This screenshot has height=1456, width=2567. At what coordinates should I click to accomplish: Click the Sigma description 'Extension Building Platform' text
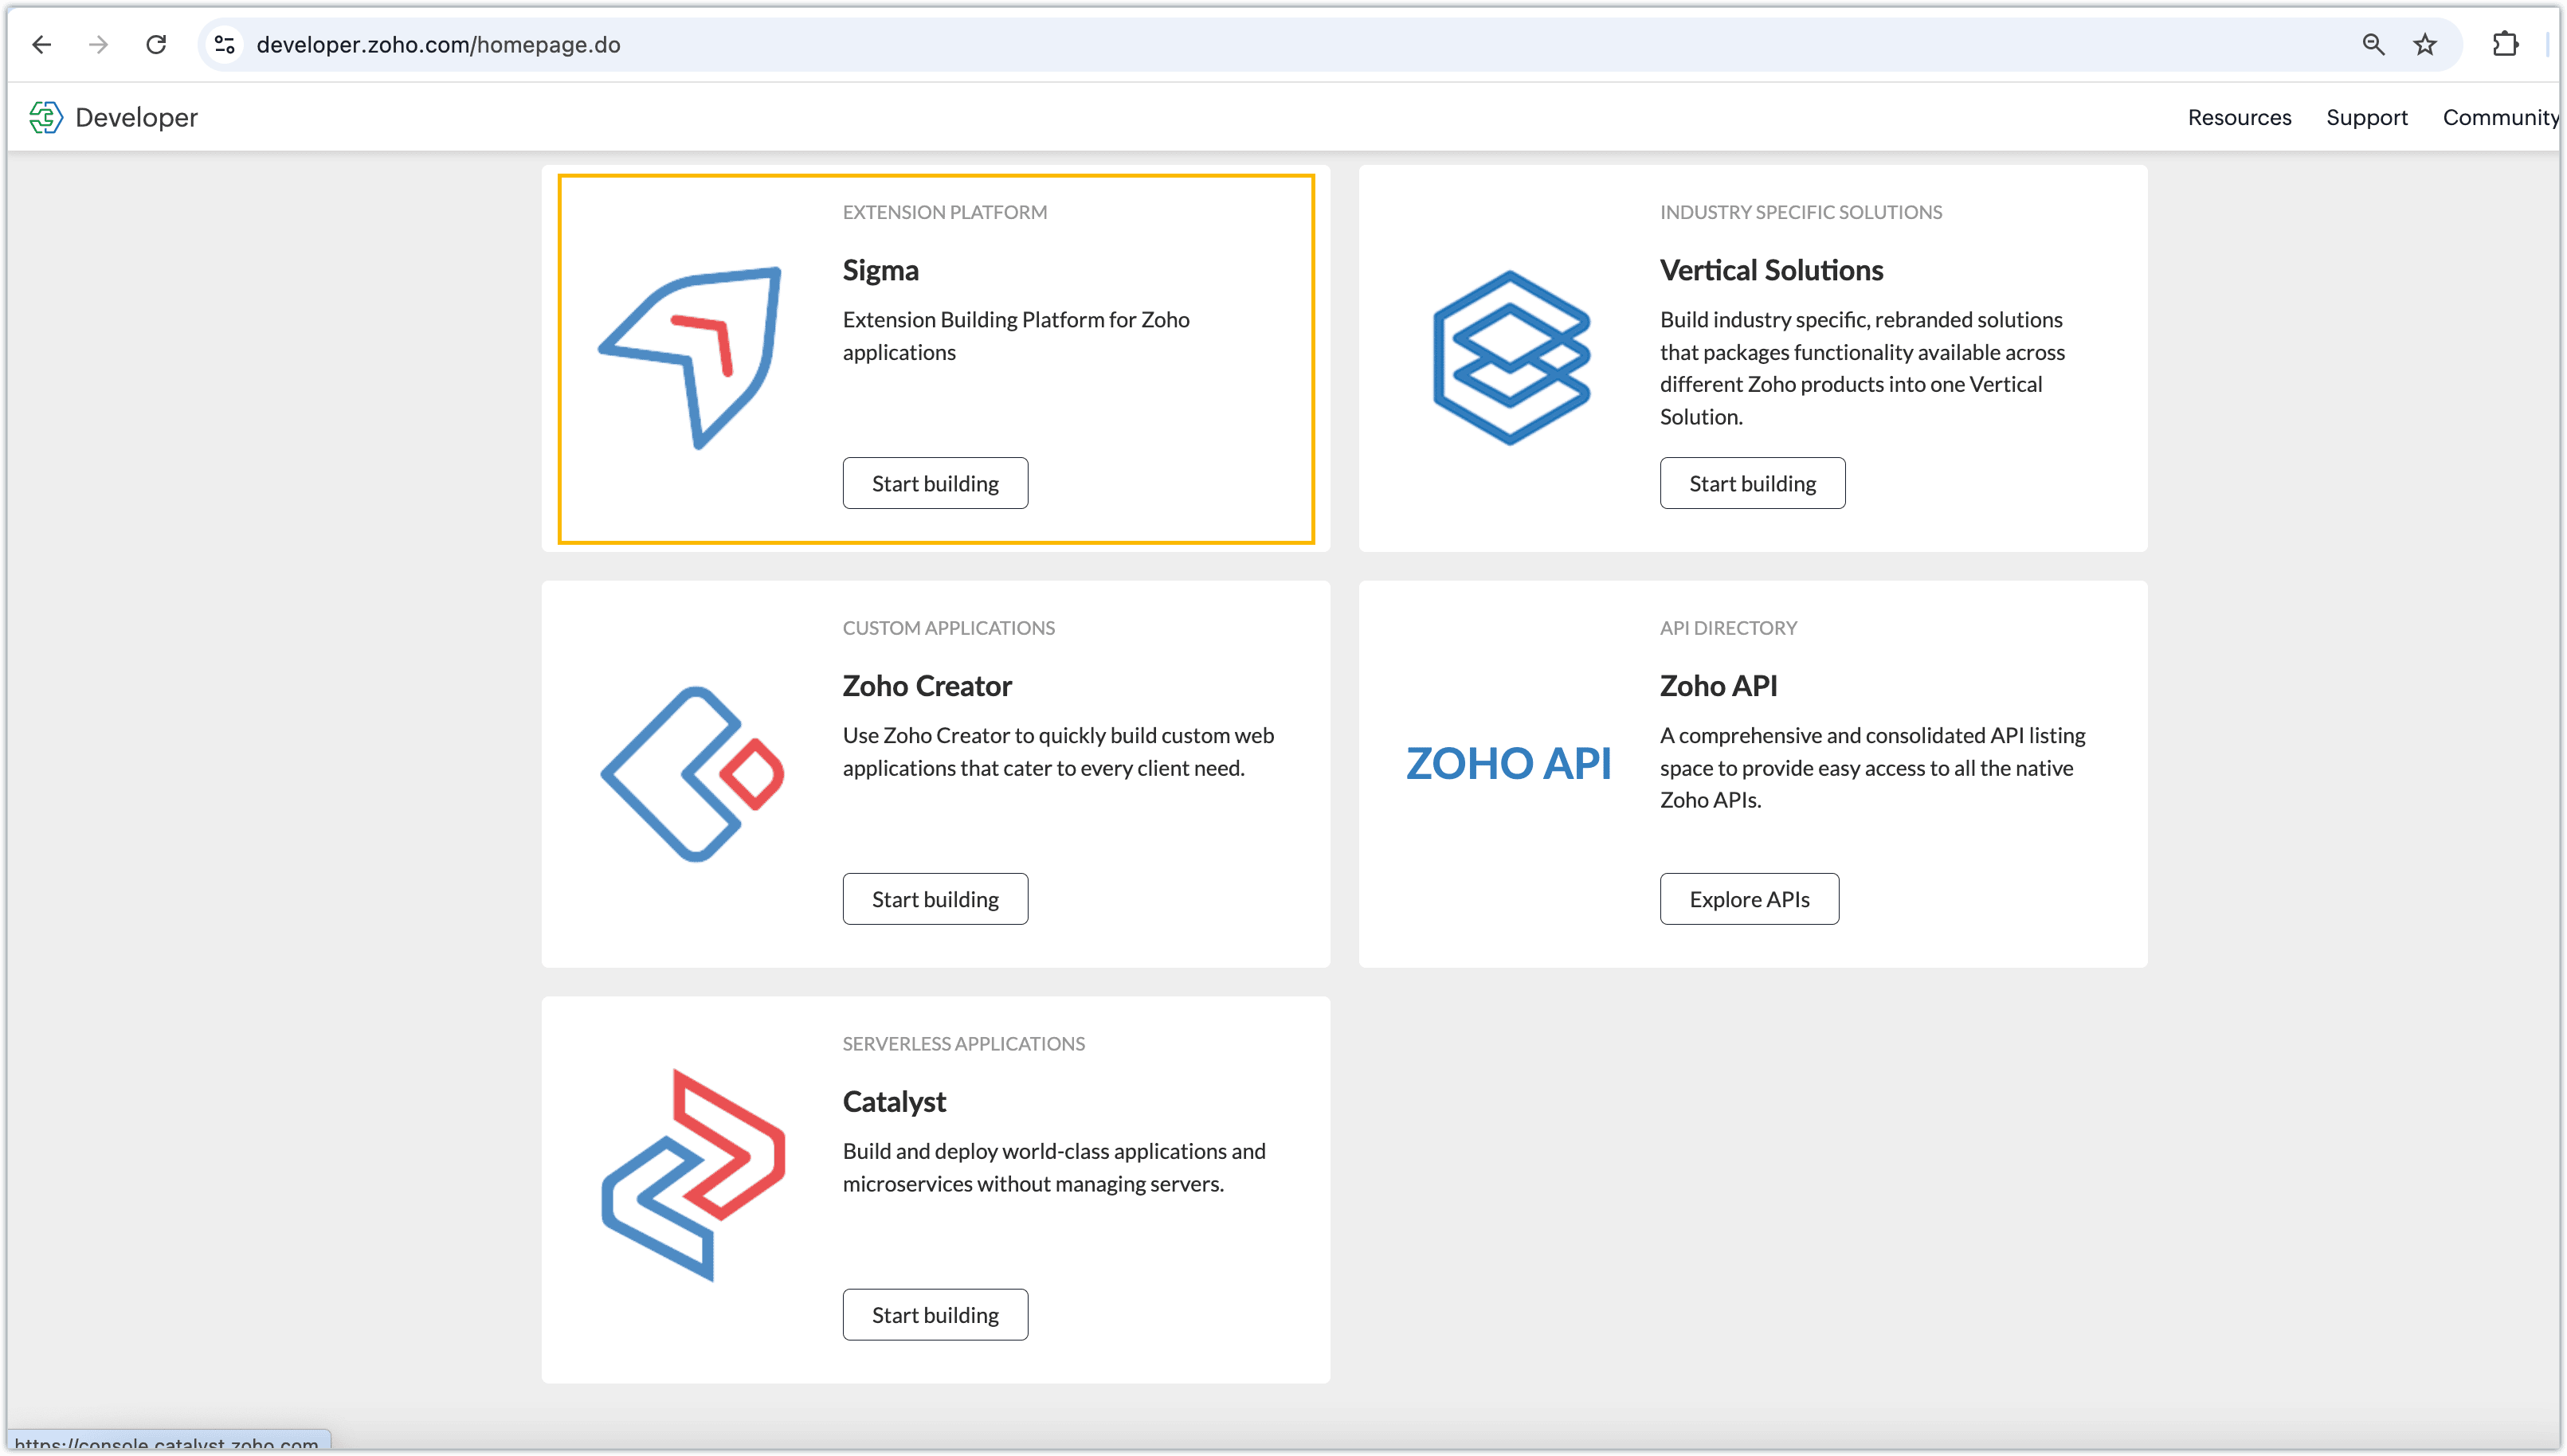pos(1016,336)
